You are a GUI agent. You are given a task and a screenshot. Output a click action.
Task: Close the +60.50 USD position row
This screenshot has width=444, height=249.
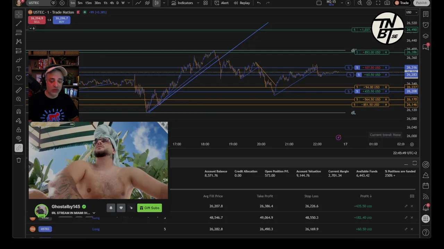click(x=412, y=229)
